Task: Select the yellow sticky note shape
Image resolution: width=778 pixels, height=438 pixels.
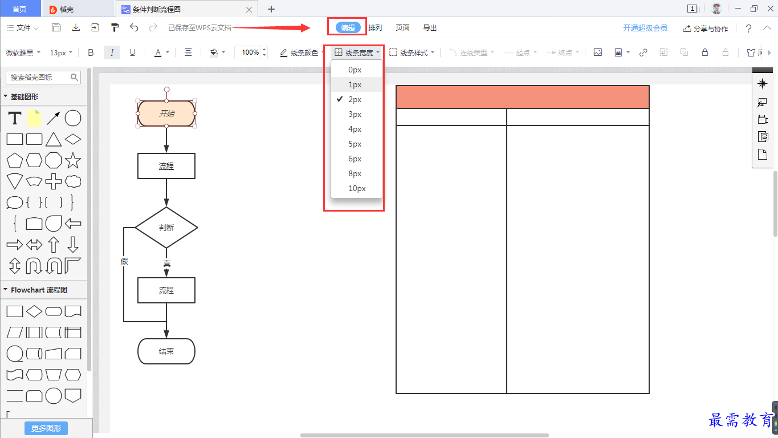Action: click(34, 118)
